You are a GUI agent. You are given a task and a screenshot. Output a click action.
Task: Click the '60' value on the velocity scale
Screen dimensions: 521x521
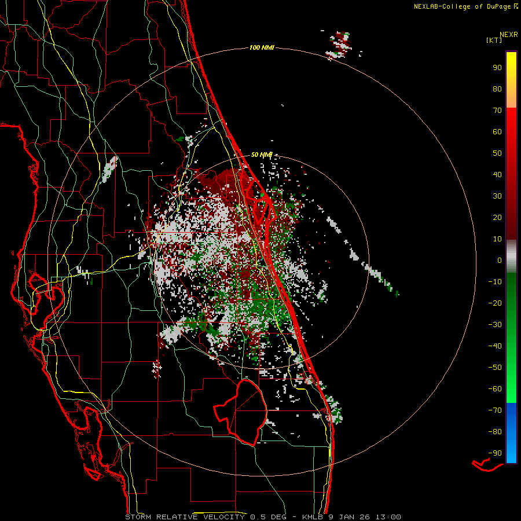pos(497,131)
